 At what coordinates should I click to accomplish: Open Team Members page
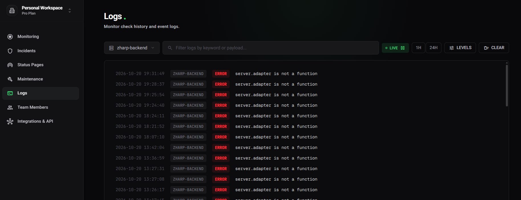40,107
